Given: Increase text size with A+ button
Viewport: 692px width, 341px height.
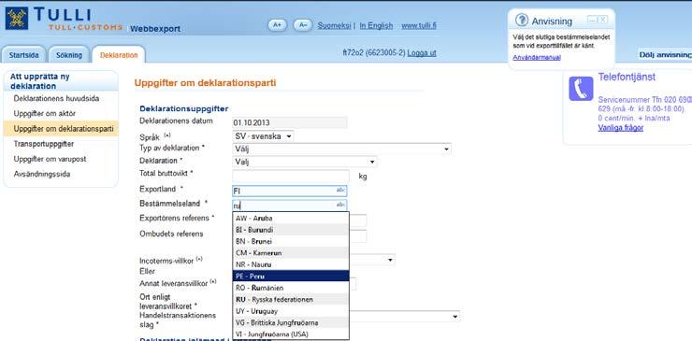Looking at the screenshot, I should 277,25.
